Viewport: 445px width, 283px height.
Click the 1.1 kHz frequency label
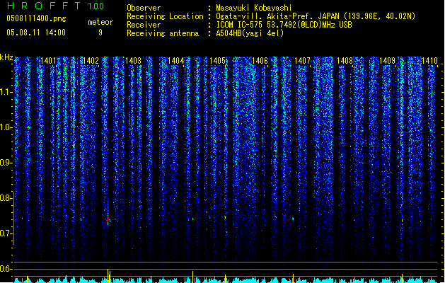pos(6,92)
